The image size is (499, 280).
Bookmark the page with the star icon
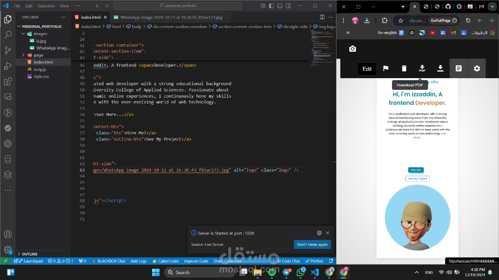400,21
